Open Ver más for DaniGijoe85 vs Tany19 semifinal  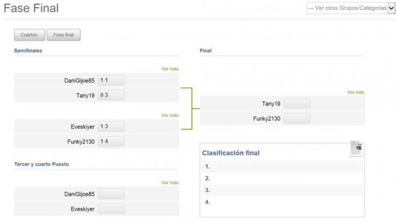click(170, 69)
